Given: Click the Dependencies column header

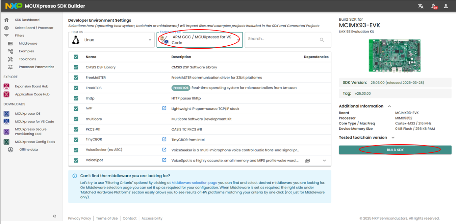Looking at the screenshot, I should click(x=316, y=57).
